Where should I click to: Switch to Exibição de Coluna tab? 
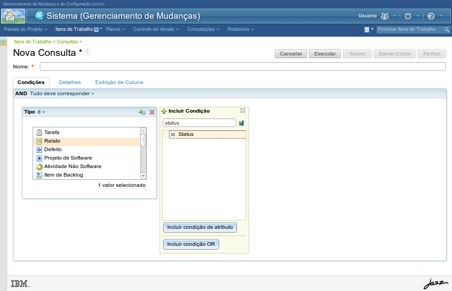(x=119, y=82)
